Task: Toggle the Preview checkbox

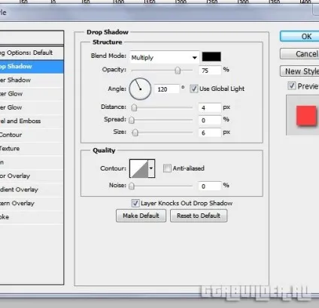Action: click(292, 86)
